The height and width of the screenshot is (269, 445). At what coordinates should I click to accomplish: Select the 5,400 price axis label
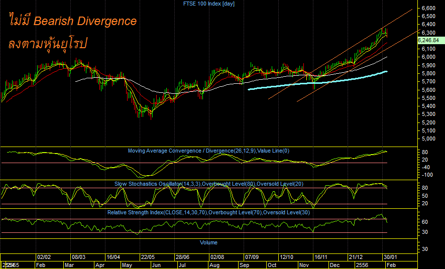(428, 106)
